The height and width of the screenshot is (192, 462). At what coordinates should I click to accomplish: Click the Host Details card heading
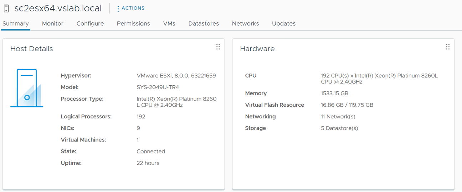click(31, 49)
